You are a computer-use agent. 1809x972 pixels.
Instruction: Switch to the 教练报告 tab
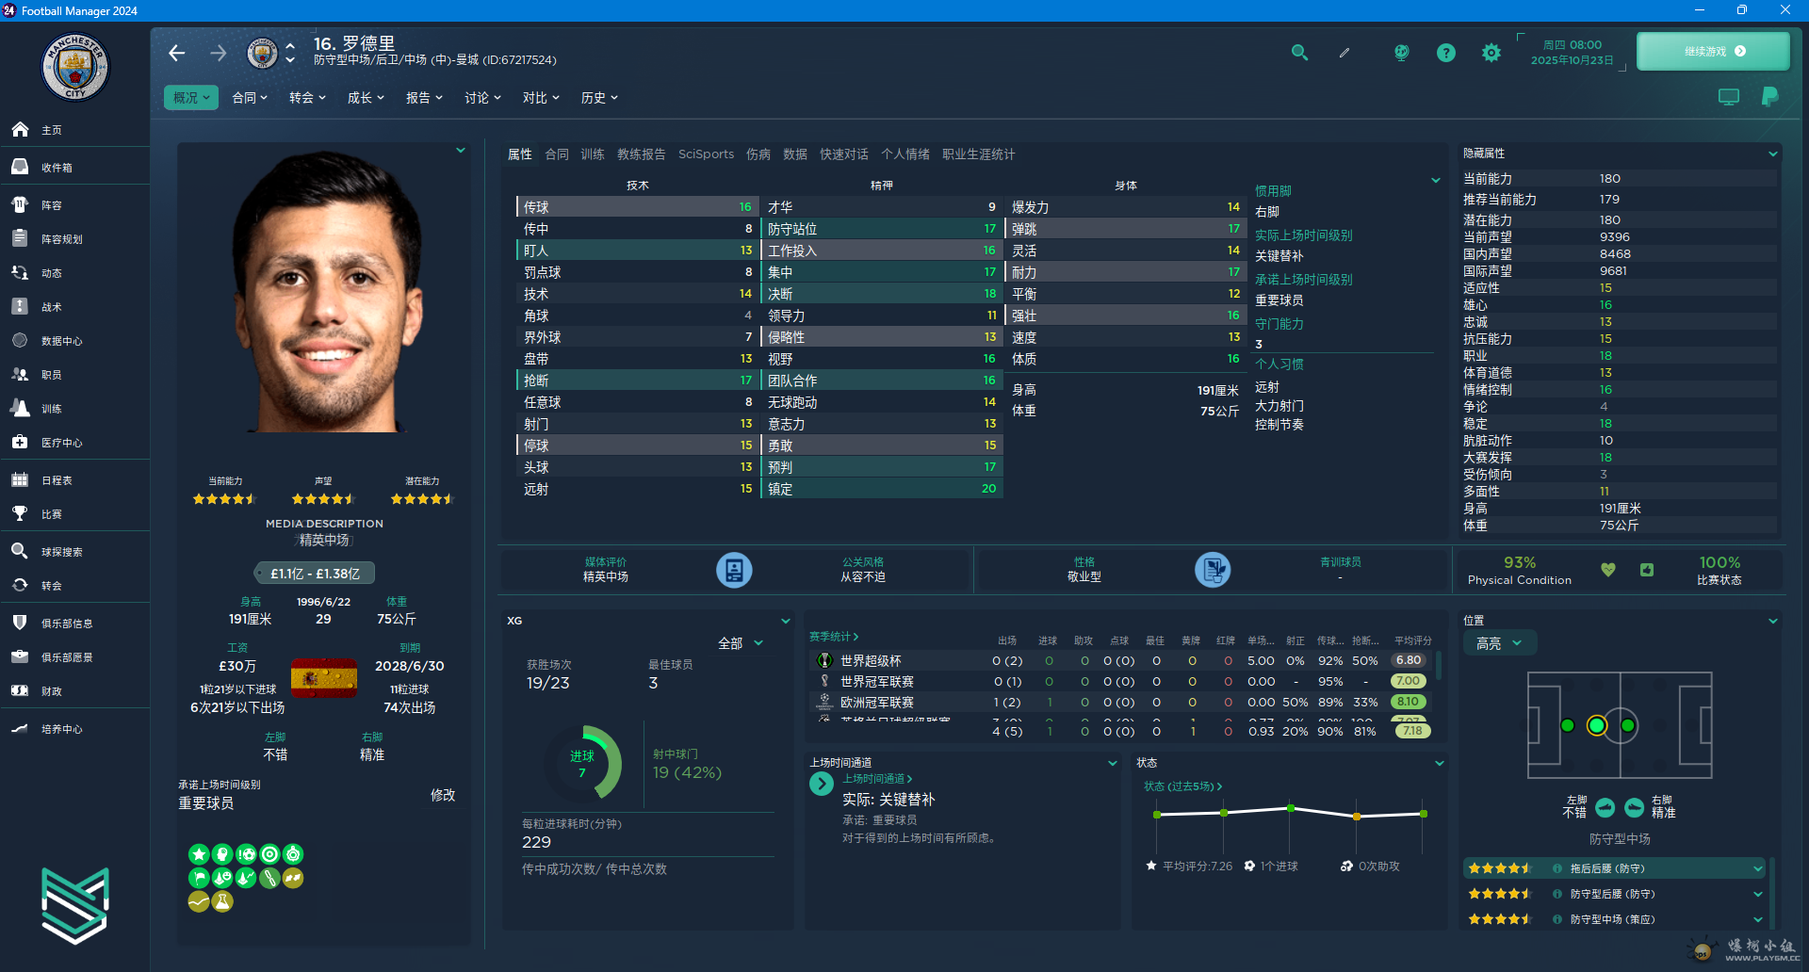642,154
